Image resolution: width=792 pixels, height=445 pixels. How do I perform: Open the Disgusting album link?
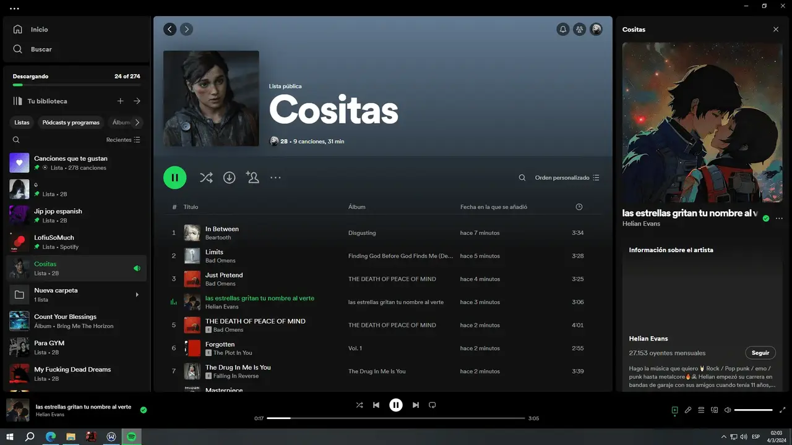[x=362, y=233]
